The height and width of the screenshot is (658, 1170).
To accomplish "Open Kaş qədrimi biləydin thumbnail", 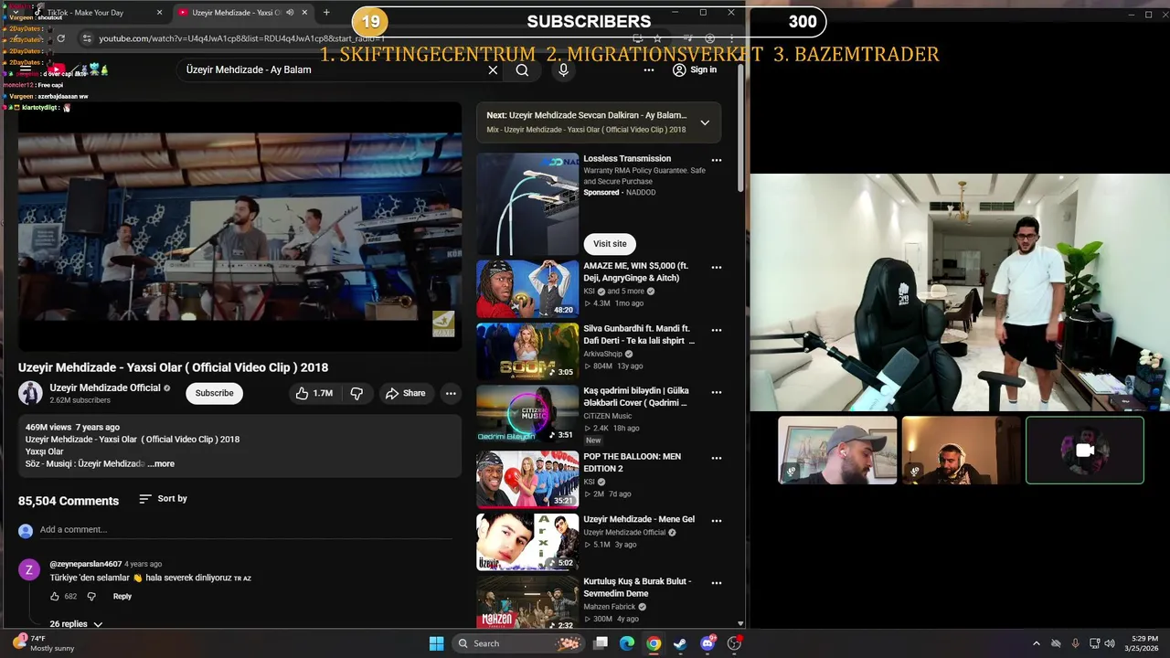I will tap(527, 414).
